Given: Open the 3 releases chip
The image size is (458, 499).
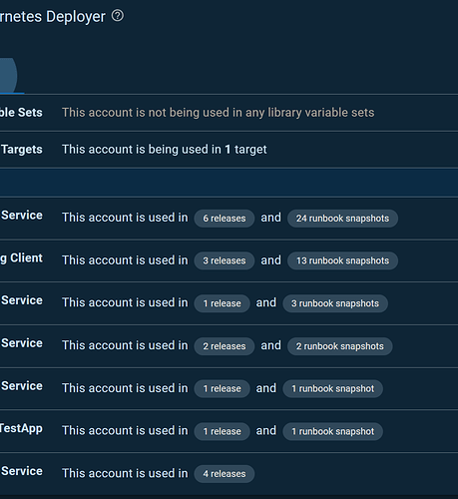Looking at the screenshot, I should pos(225,260).
